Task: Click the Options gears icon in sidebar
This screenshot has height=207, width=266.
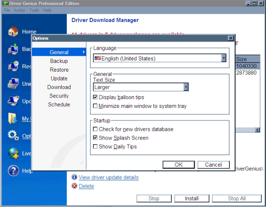Action: [x=13, y=135]
